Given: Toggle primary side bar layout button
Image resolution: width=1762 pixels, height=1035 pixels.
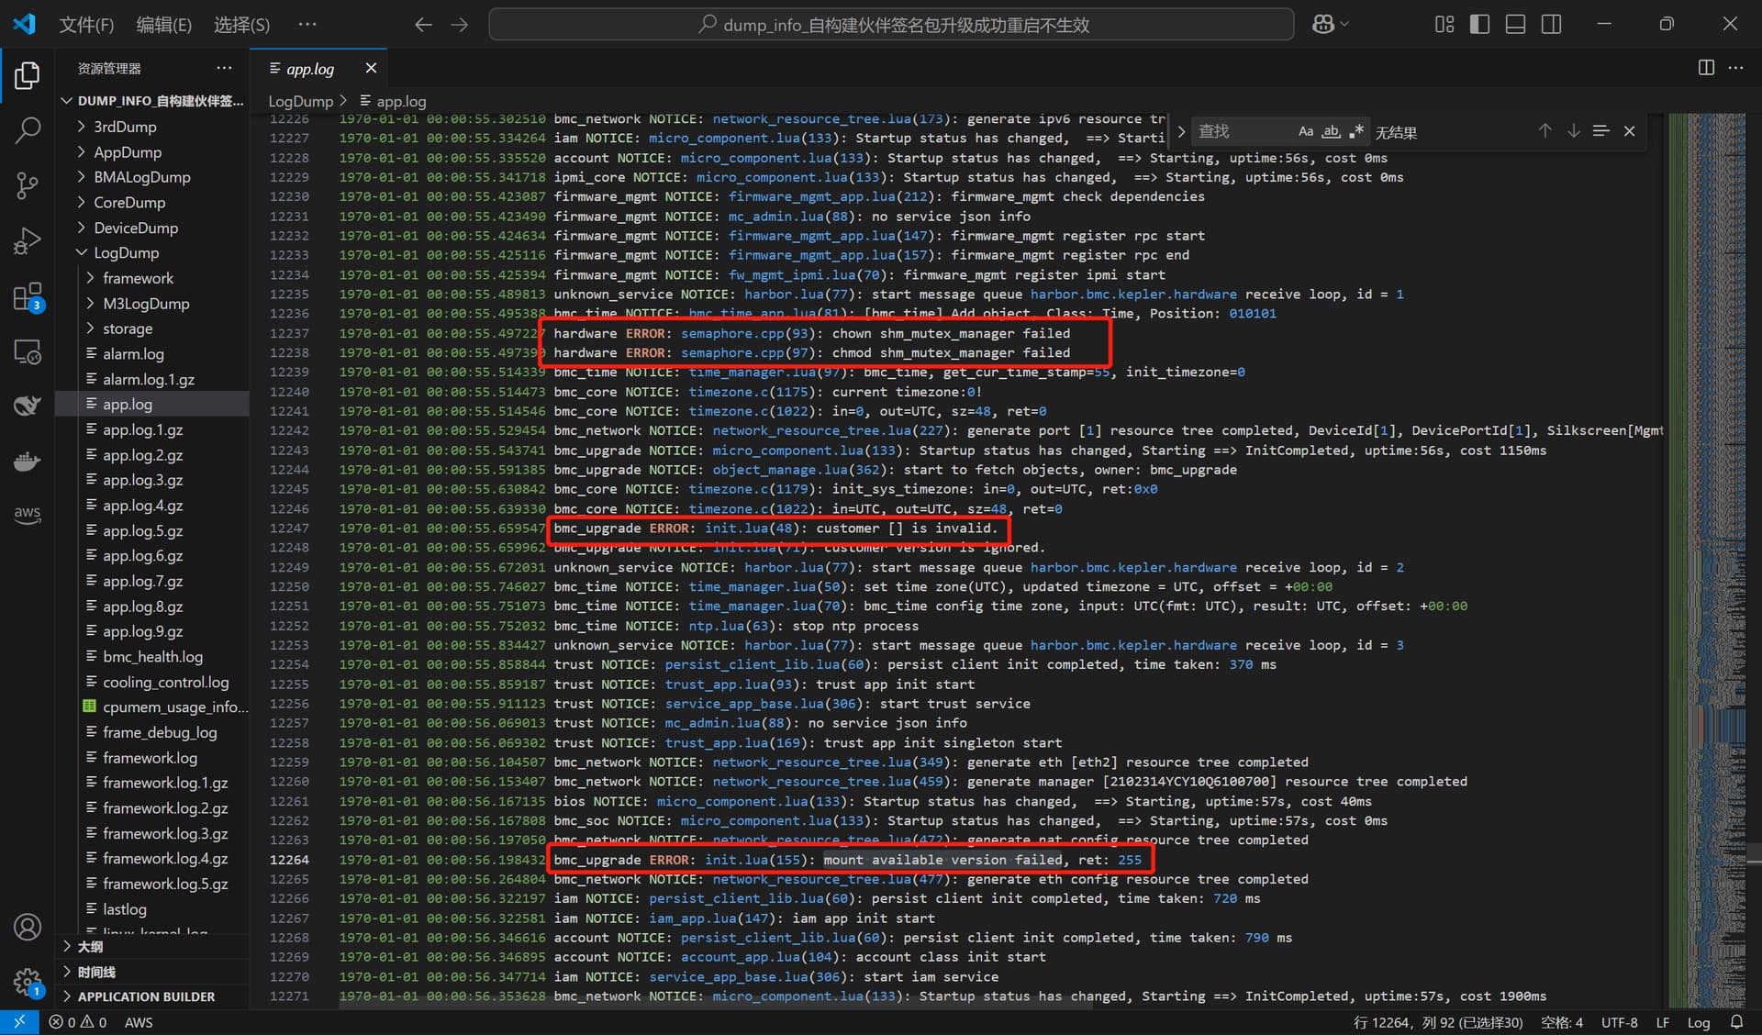Looking at the screenshot, I should coord(1479,24).
